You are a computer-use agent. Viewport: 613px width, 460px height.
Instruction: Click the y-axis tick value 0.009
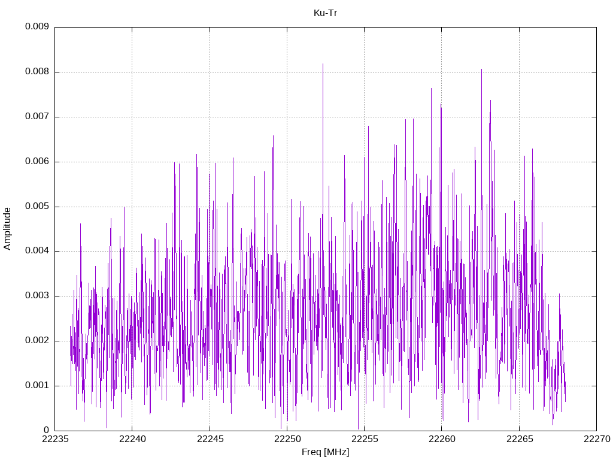tap(37, 26)
